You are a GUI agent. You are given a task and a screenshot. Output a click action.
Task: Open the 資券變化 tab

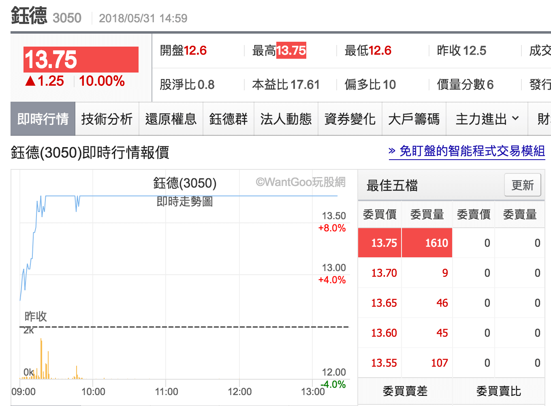tap(350, 119)
